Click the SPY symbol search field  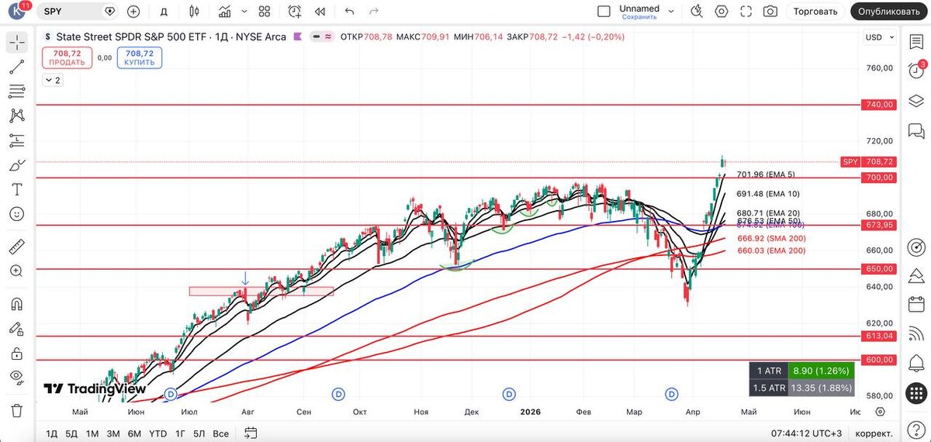point(70,12)
